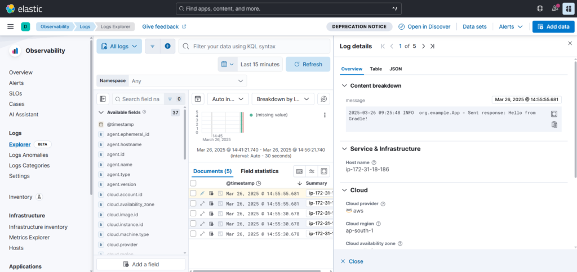Viewport: 577px width, 272px height.
Task: Open the All logs dataset selector
Action: pos(119,46)
